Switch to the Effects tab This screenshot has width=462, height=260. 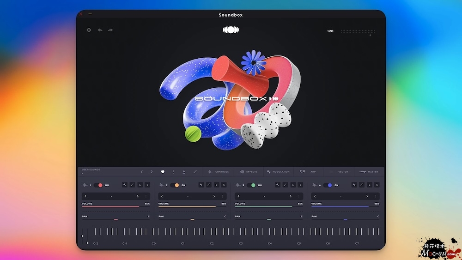click(249, 172)
